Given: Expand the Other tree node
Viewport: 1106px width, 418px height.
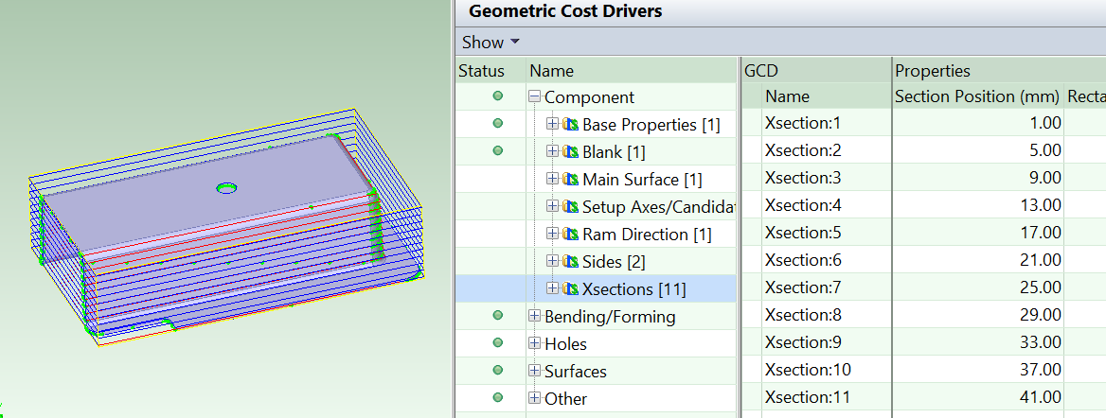Looking at the screenshot, I should [x=535, y=399].
